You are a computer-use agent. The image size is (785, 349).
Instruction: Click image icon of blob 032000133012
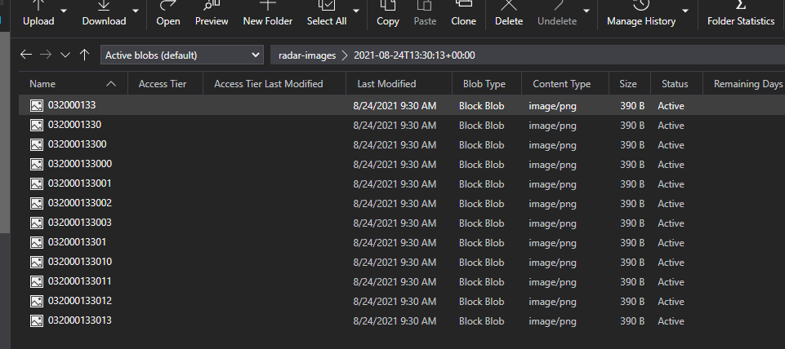37,301
